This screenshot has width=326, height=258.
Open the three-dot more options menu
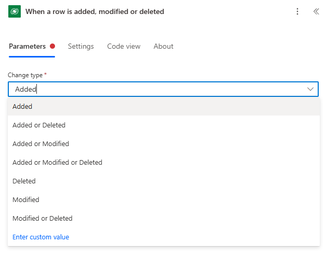(297, 11)
